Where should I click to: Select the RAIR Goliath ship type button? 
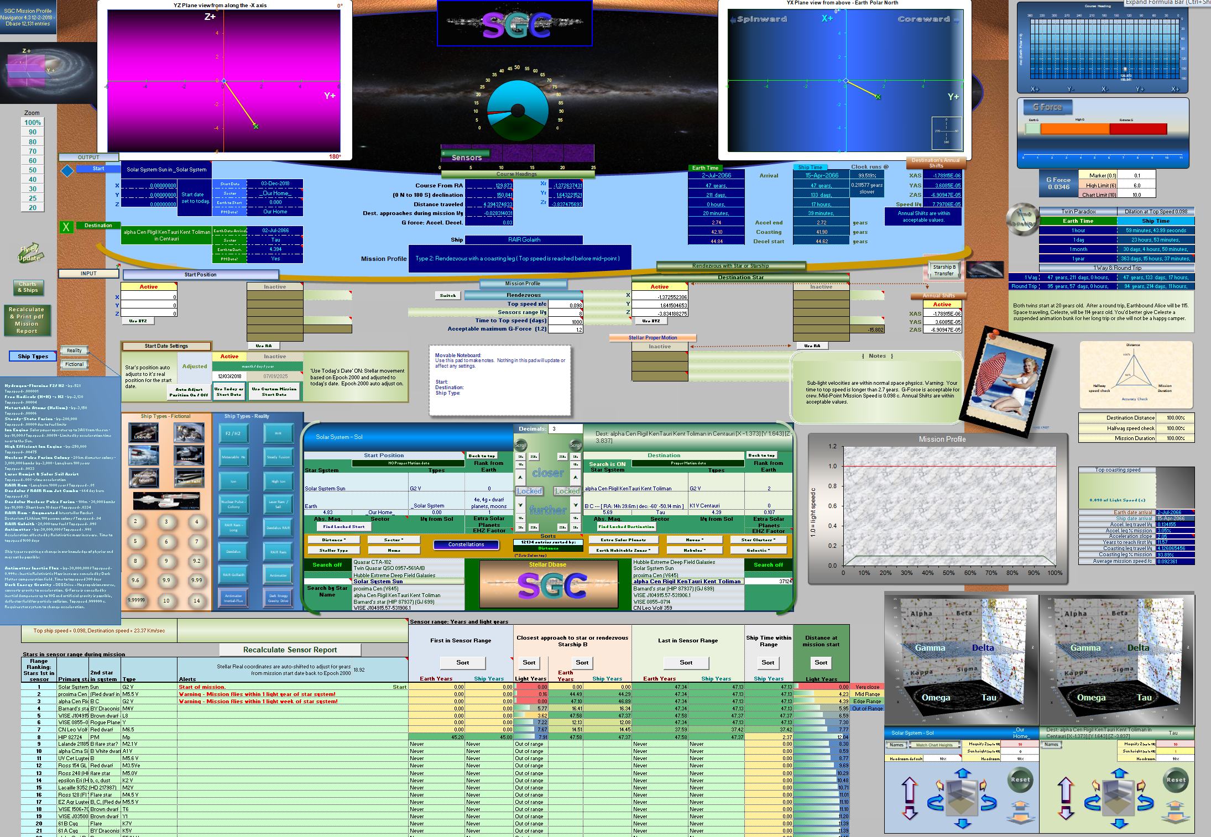point(233,575)
